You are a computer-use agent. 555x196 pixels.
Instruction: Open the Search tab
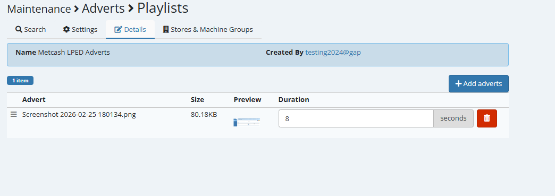coord(30,29)
